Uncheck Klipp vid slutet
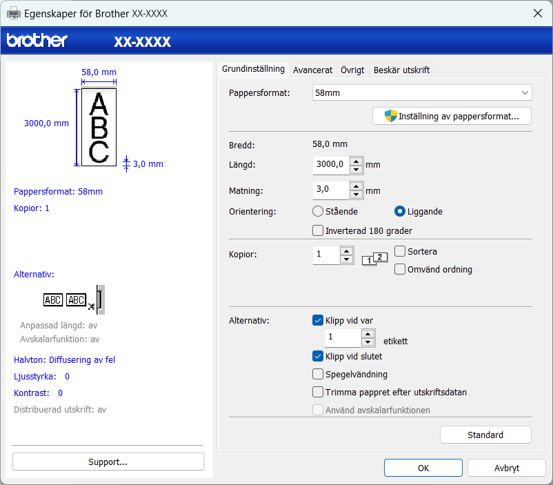This screenshot has width=553, height=485. [x=318, y=356]
